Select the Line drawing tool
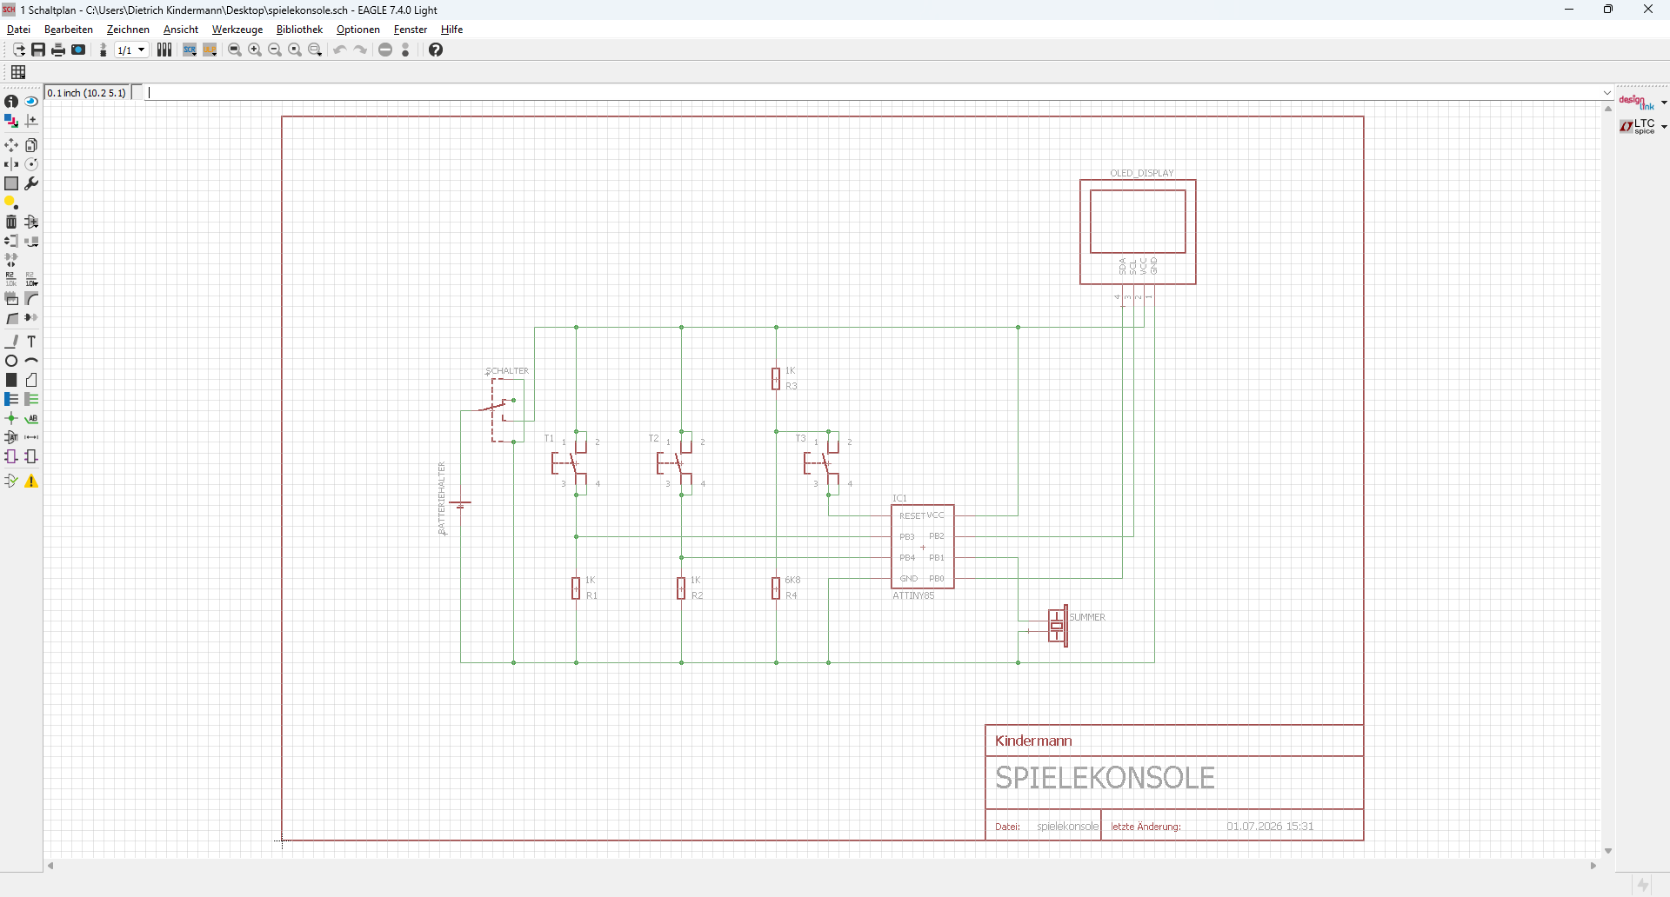Image resolution: width=1670 pixels, height=897 pixels. click(x=11, y=342)
